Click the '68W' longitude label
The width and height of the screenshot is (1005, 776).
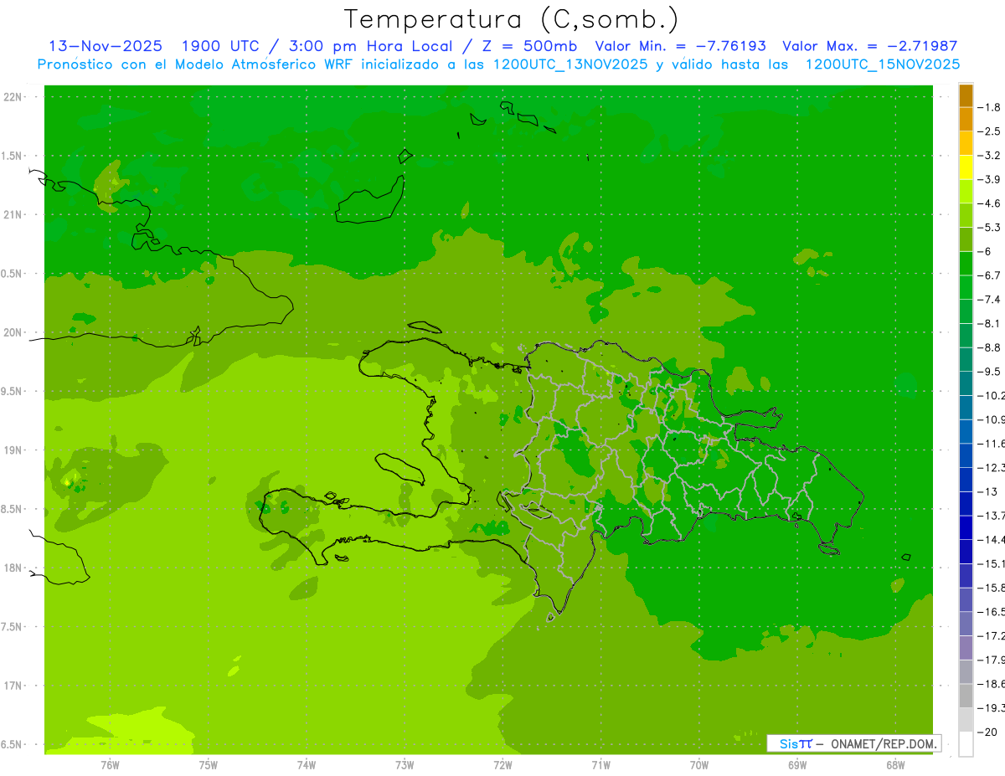[895, 765]
